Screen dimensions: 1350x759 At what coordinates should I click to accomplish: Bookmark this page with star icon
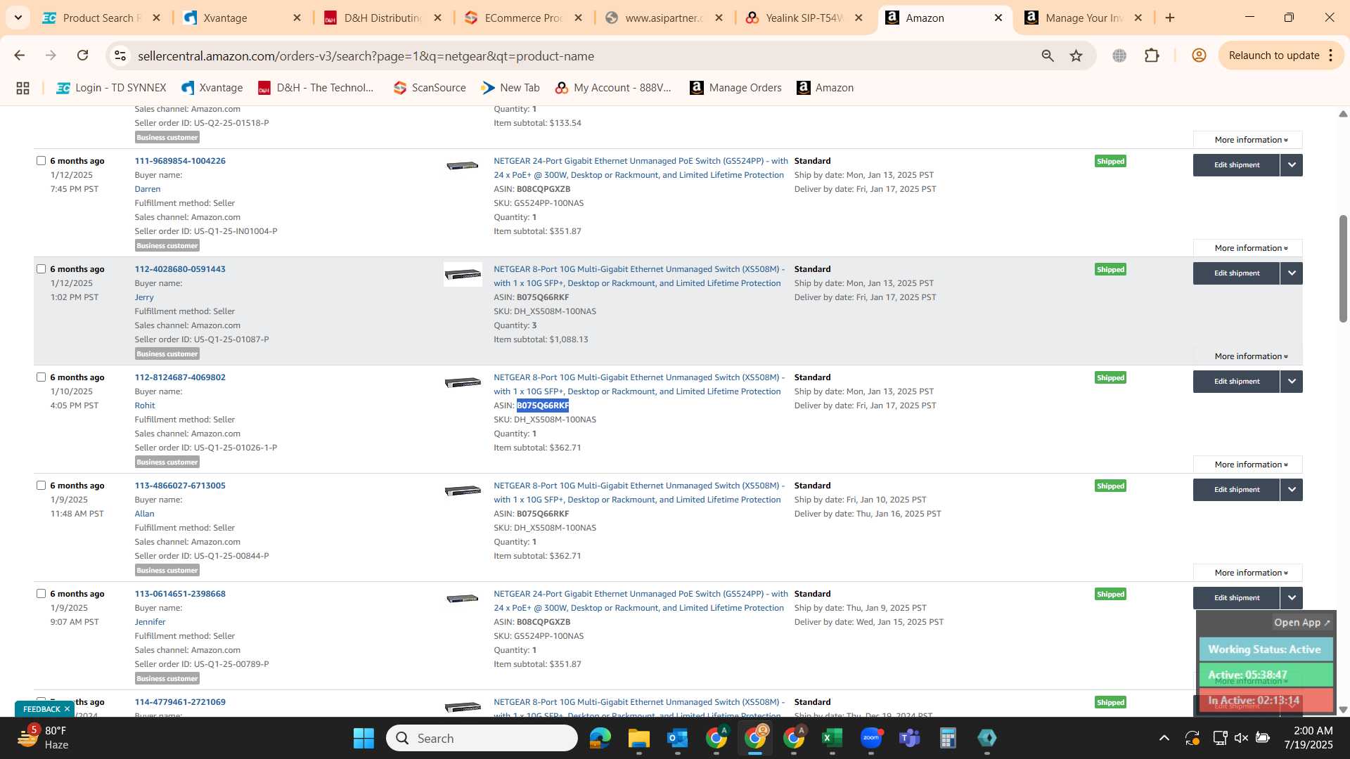[x=1076, y=56]
